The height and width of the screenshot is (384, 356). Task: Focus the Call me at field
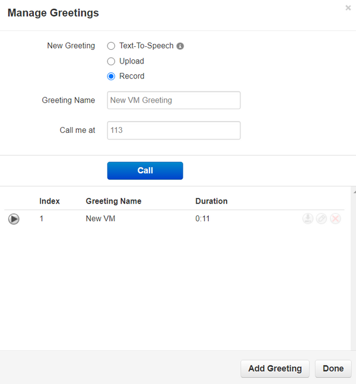click(173, 131)
